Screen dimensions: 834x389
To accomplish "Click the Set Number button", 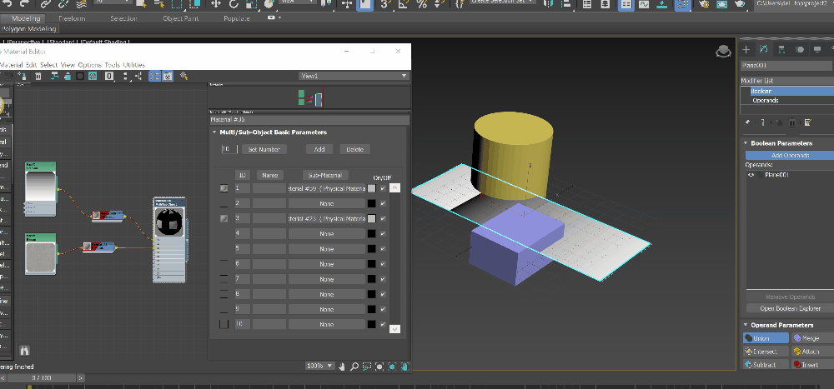I will click(x=263, y=149).
